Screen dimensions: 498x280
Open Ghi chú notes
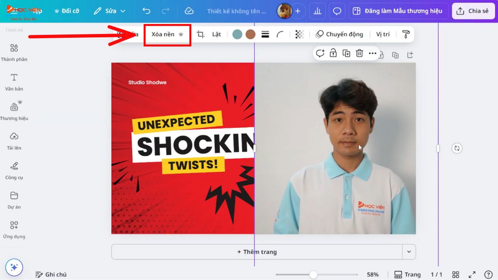click(x=51, y=275)
